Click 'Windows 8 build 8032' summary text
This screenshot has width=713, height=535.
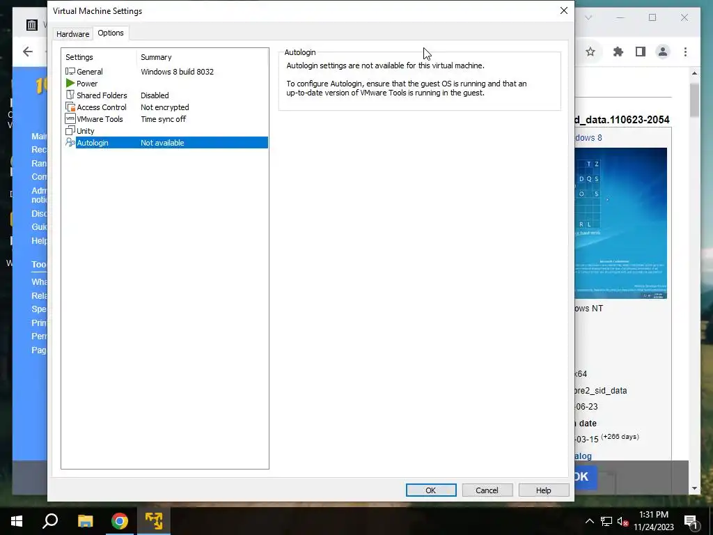click(x=177, y=72)
